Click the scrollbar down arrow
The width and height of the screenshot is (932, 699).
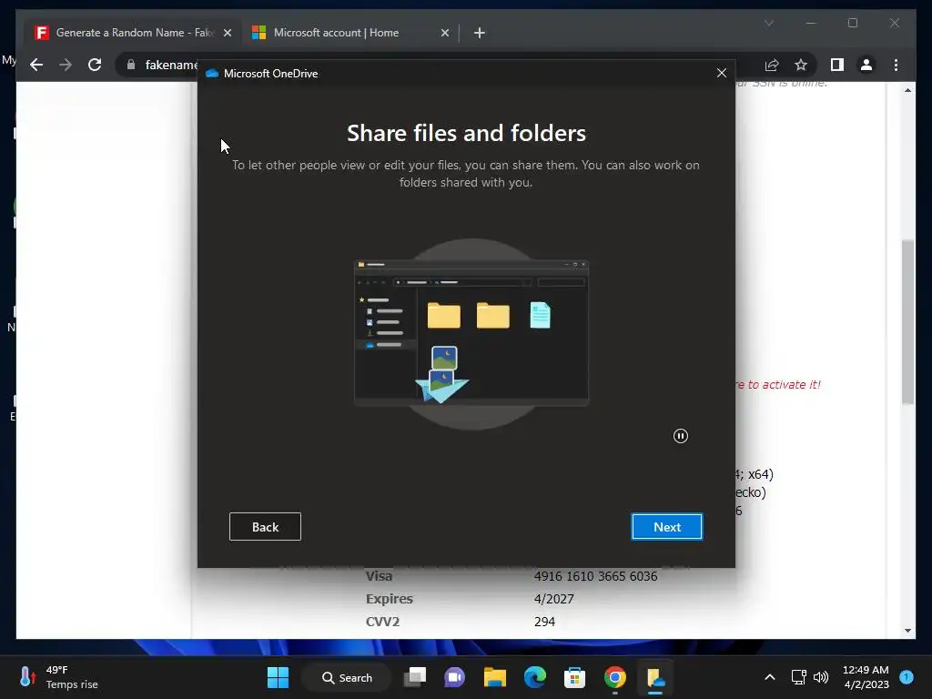tap(907, 631)
